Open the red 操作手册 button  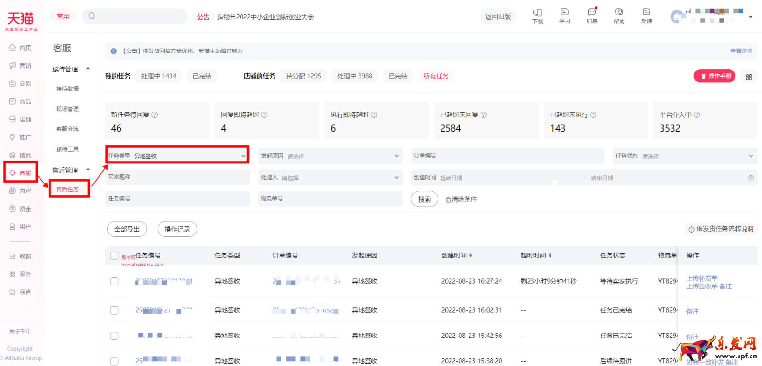click(x=715, y=76)
